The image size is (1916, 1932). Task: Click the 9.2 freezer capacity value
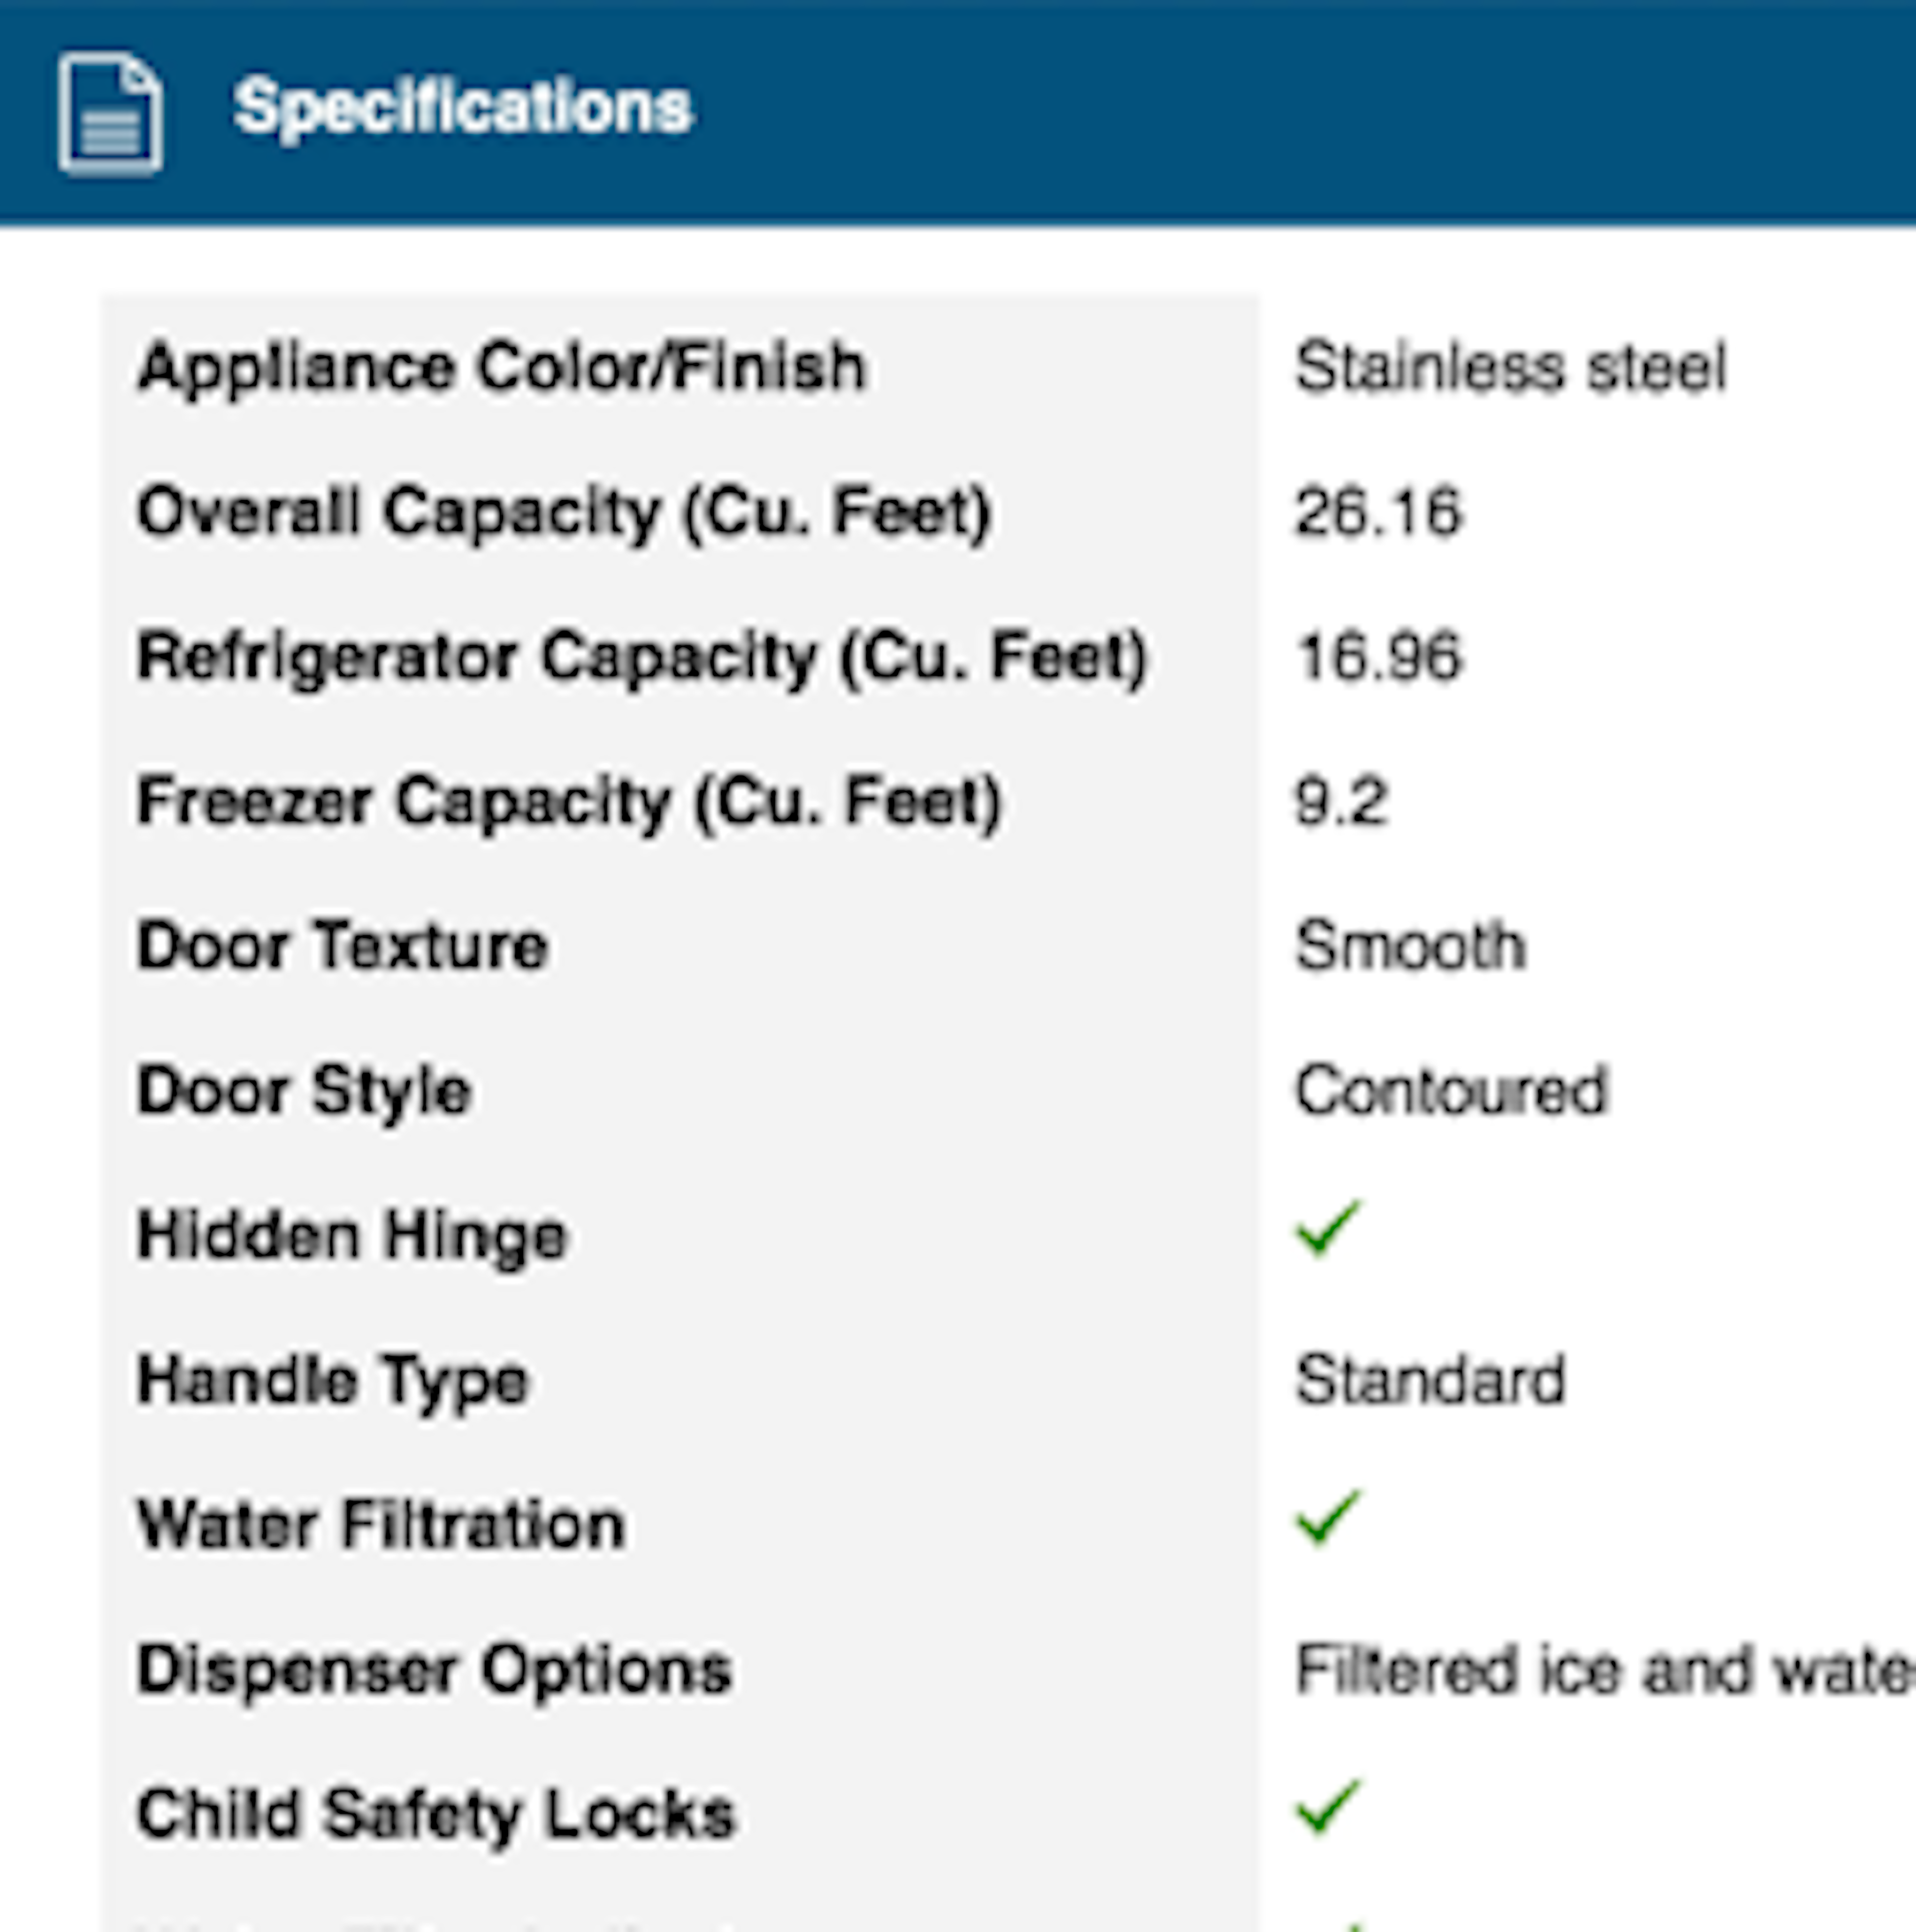[1341, 802]
